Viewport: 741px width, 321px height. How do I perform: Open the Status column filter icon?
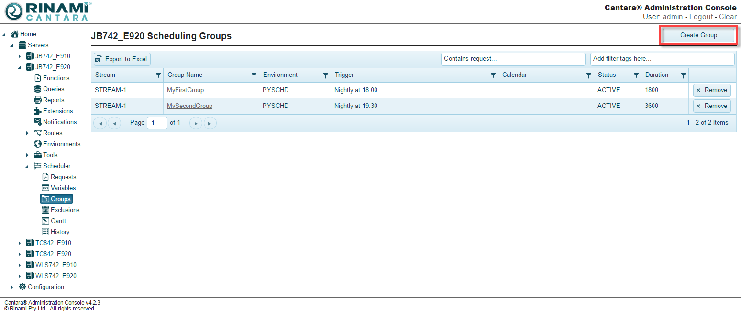click(636, 75)
